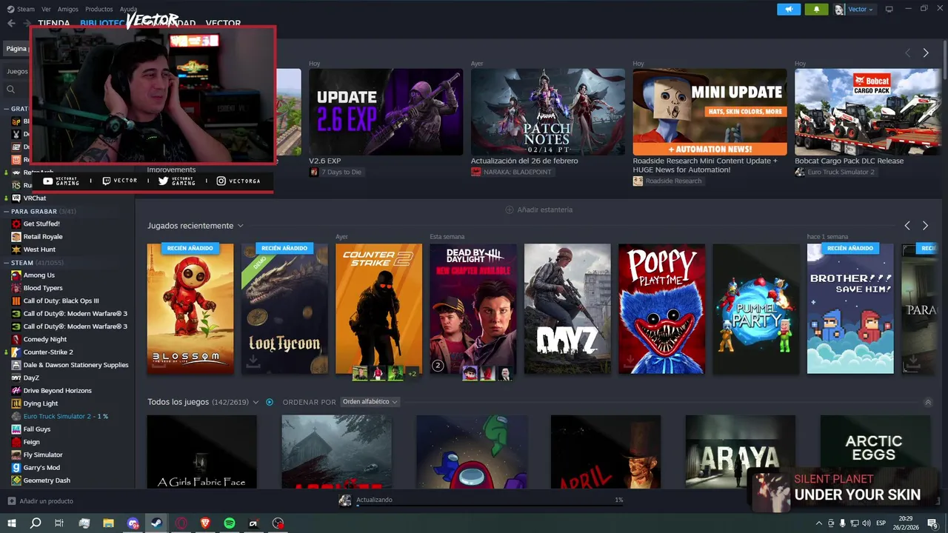Viewport: 948px width, 533px height.
Task: Select Euro Truck Simulator 2 updating entry
Action: coord(65,416)
